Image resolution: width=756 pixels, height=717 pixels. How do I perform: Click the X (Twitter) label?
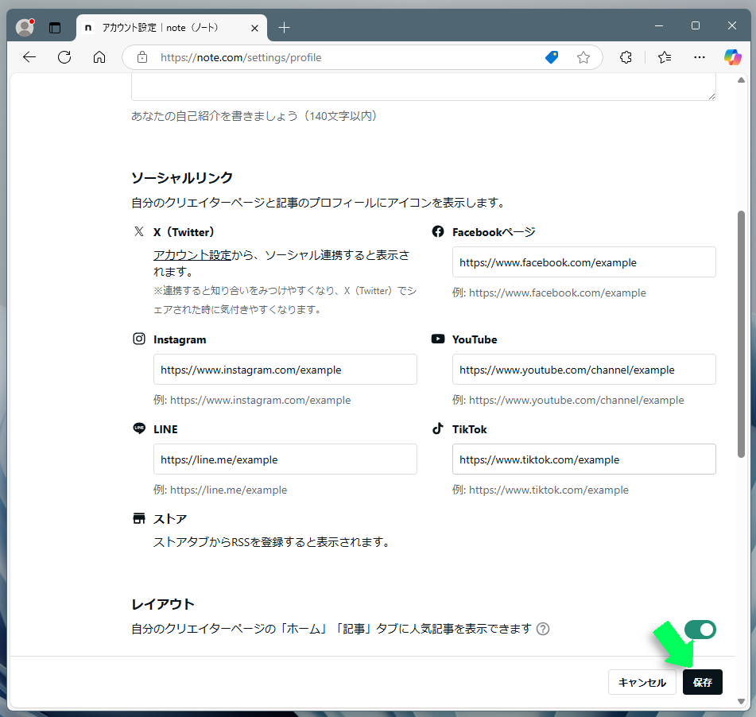184,232
